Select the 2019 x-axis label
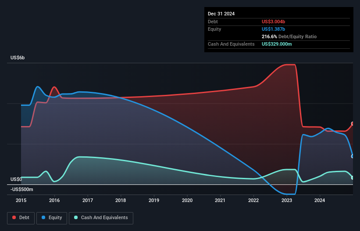360x231 pixels. coord(154,200)
